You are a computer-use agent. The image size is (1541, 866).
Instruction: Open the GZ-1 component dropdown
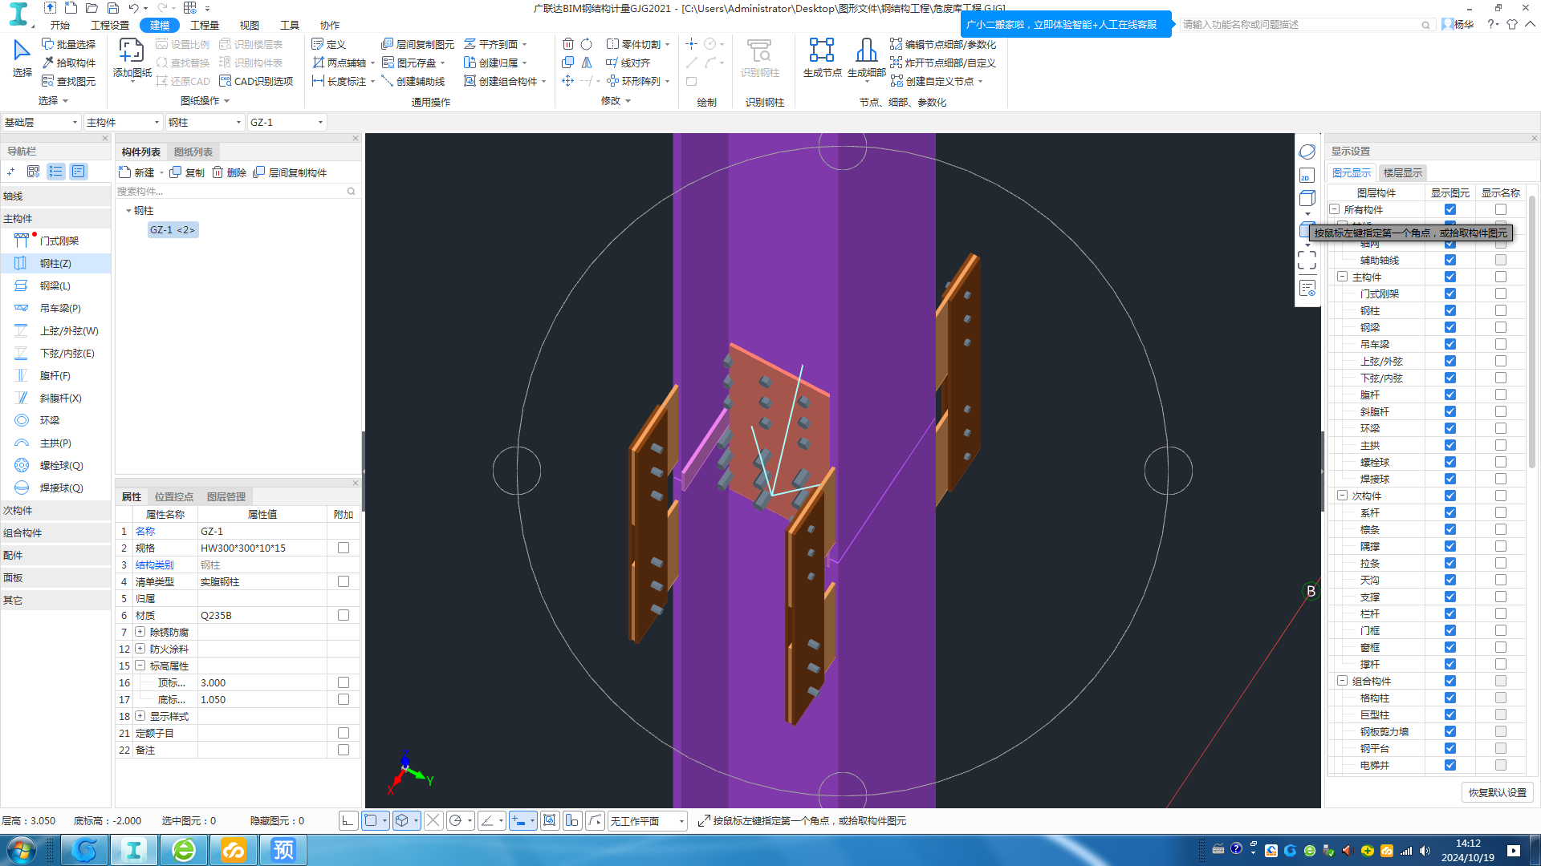(287, 122)
